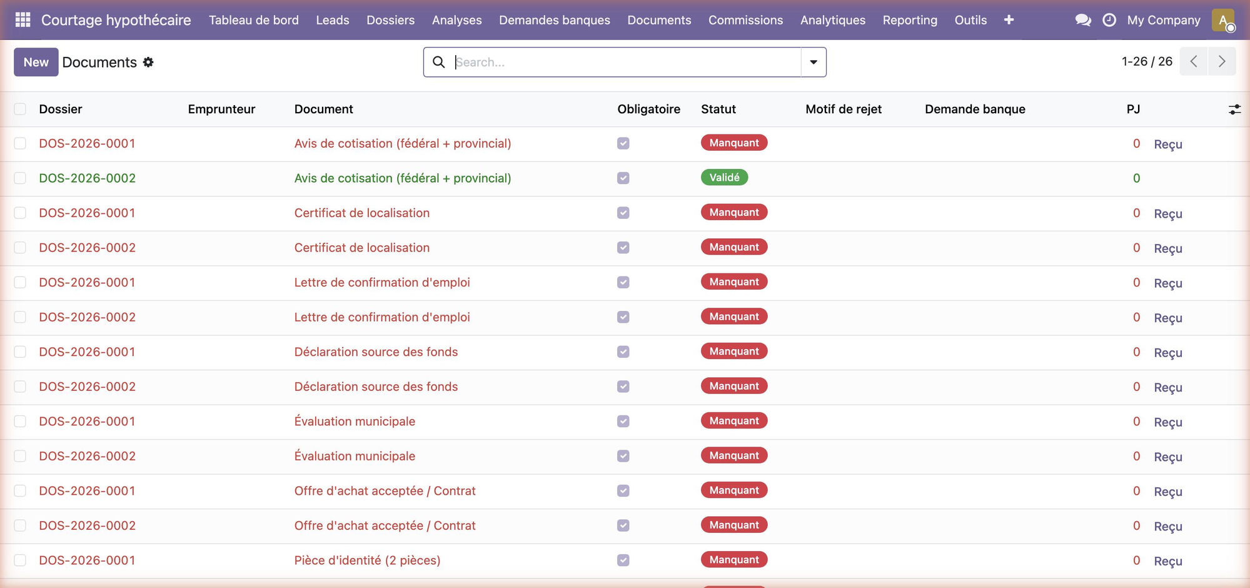Open the Demandes banques menu
The height and width of the screenshot is (588, 1250).
click(x=555, y=20)
